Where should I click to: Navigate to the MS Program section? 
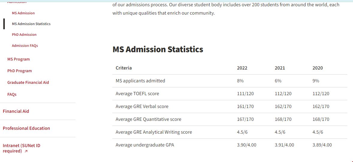click(19, 59)
